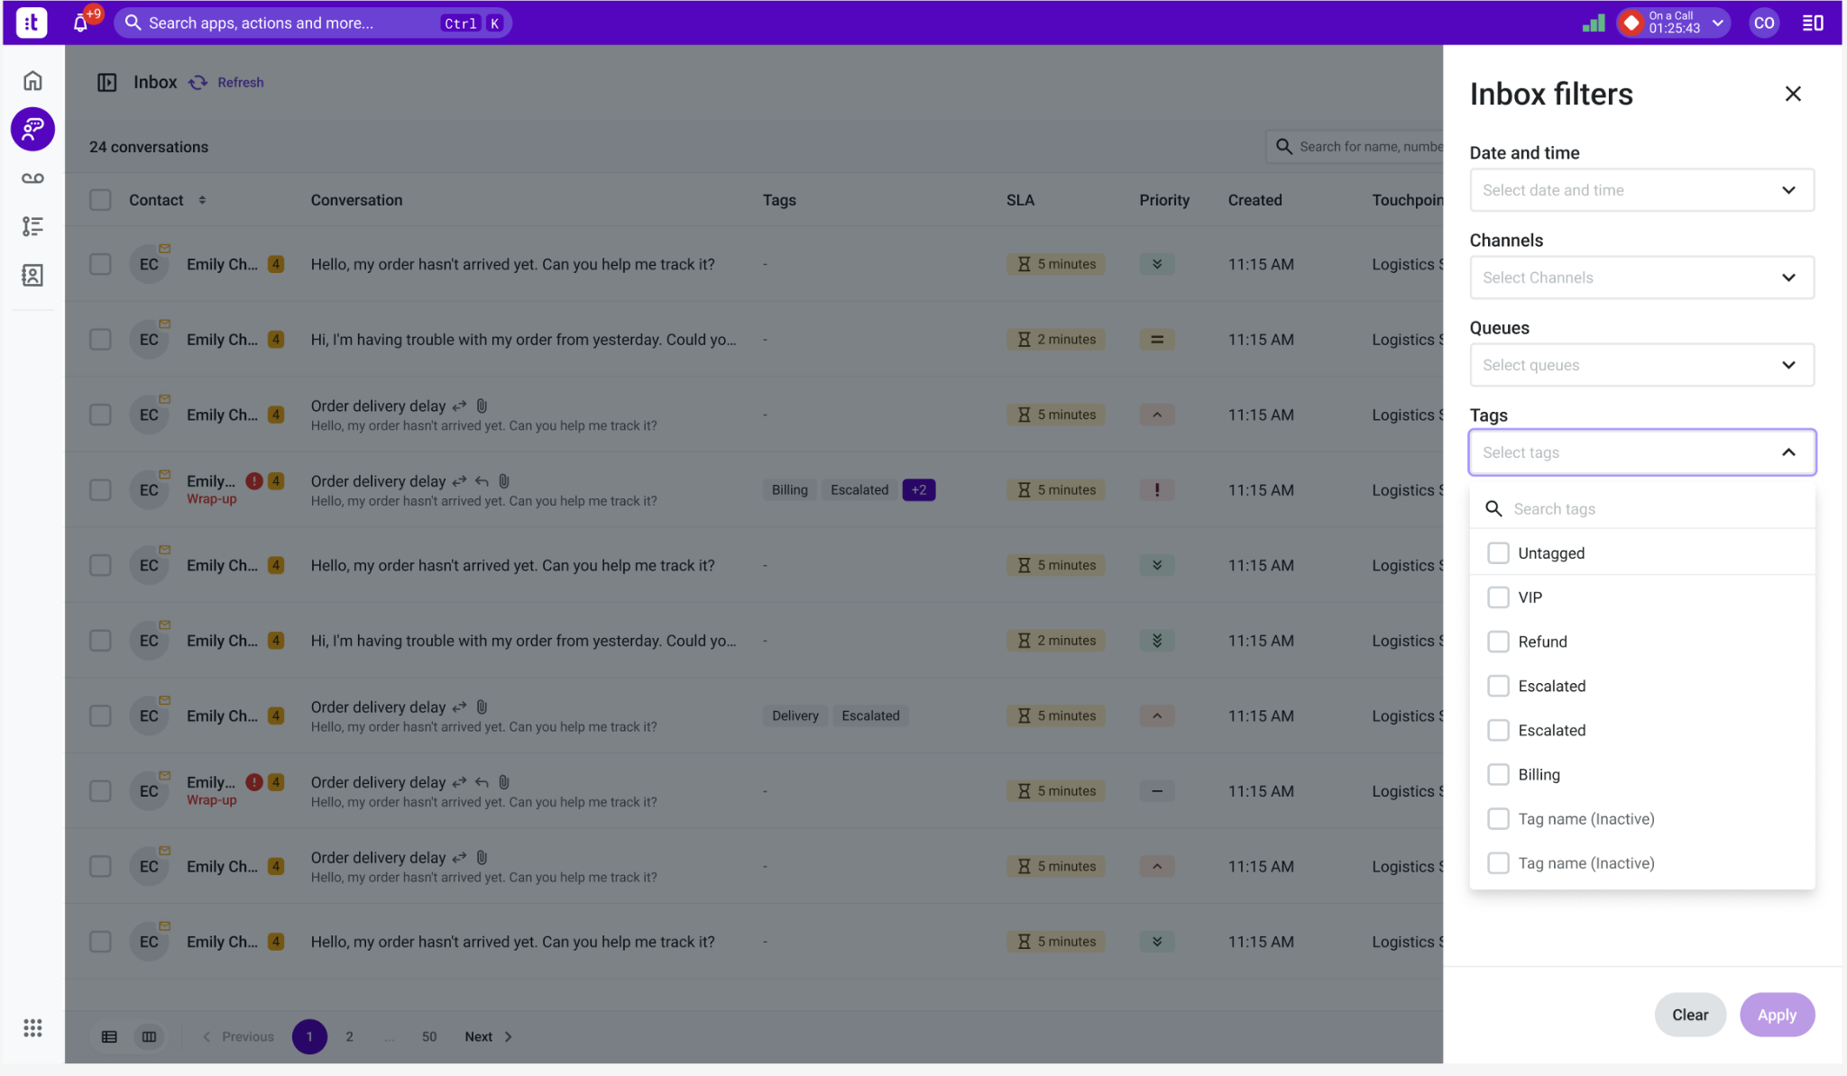
Task: Click the Refresh inbox icon
Action: 198,83
